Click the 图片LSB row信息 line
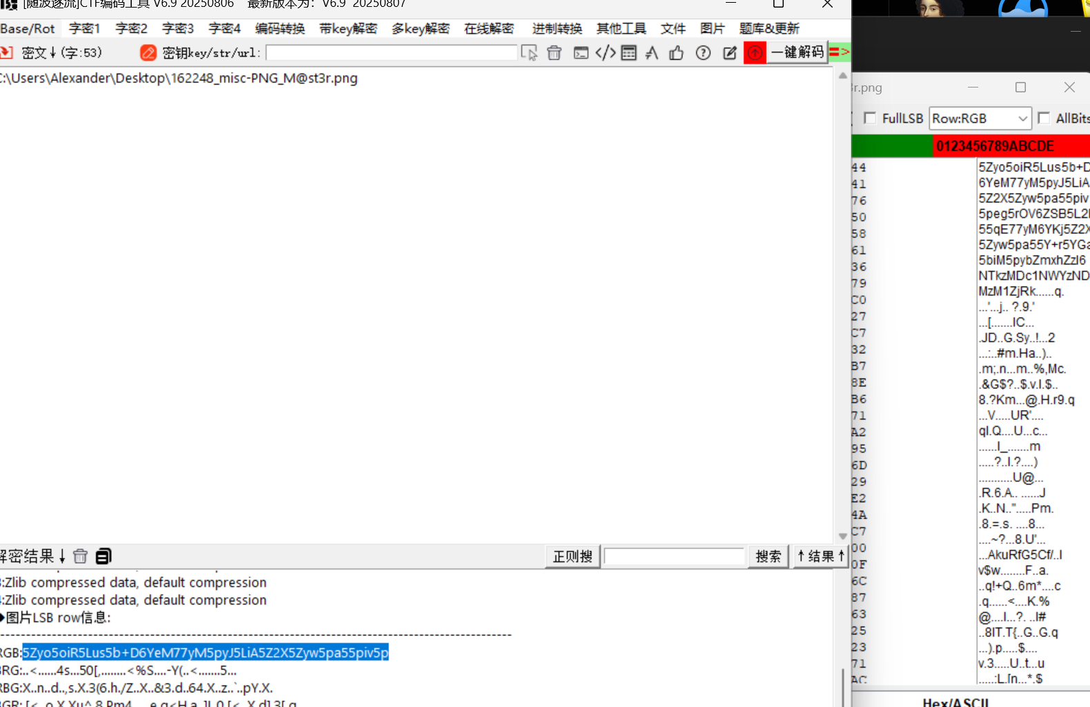Image resolution: width=1090 pixels, height=707 pixels. 58,617
